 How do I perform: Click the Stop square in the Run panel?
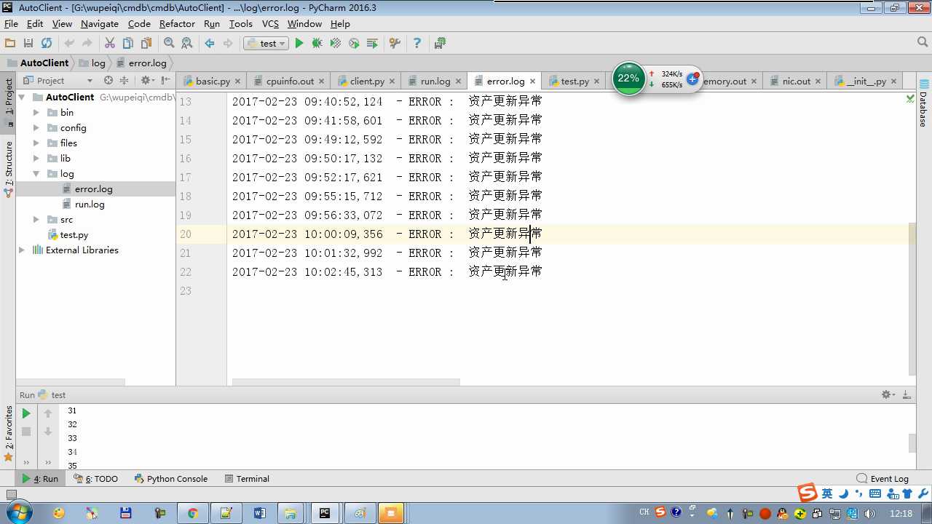(x=26, y=432)
